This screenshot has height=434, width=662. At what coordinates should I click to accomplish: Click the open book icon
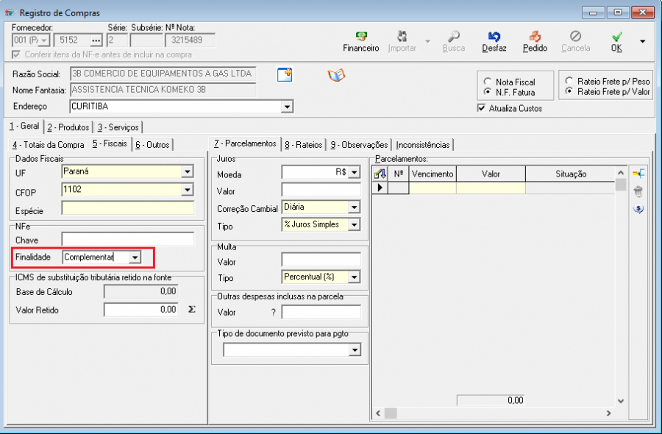click(336, 75)
